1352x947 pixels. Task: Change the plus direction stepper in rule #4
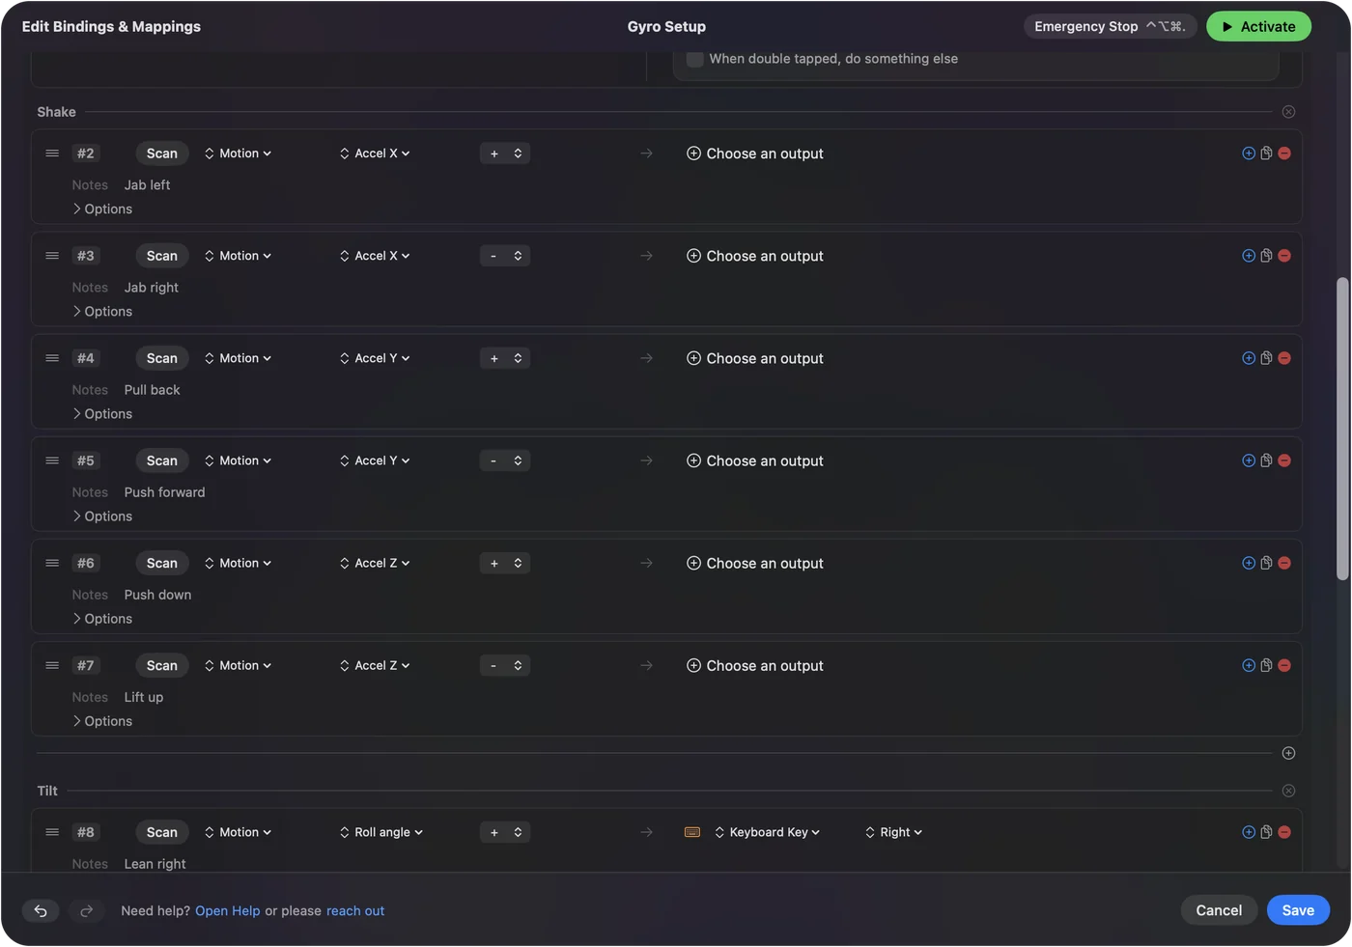pos(505,358)
